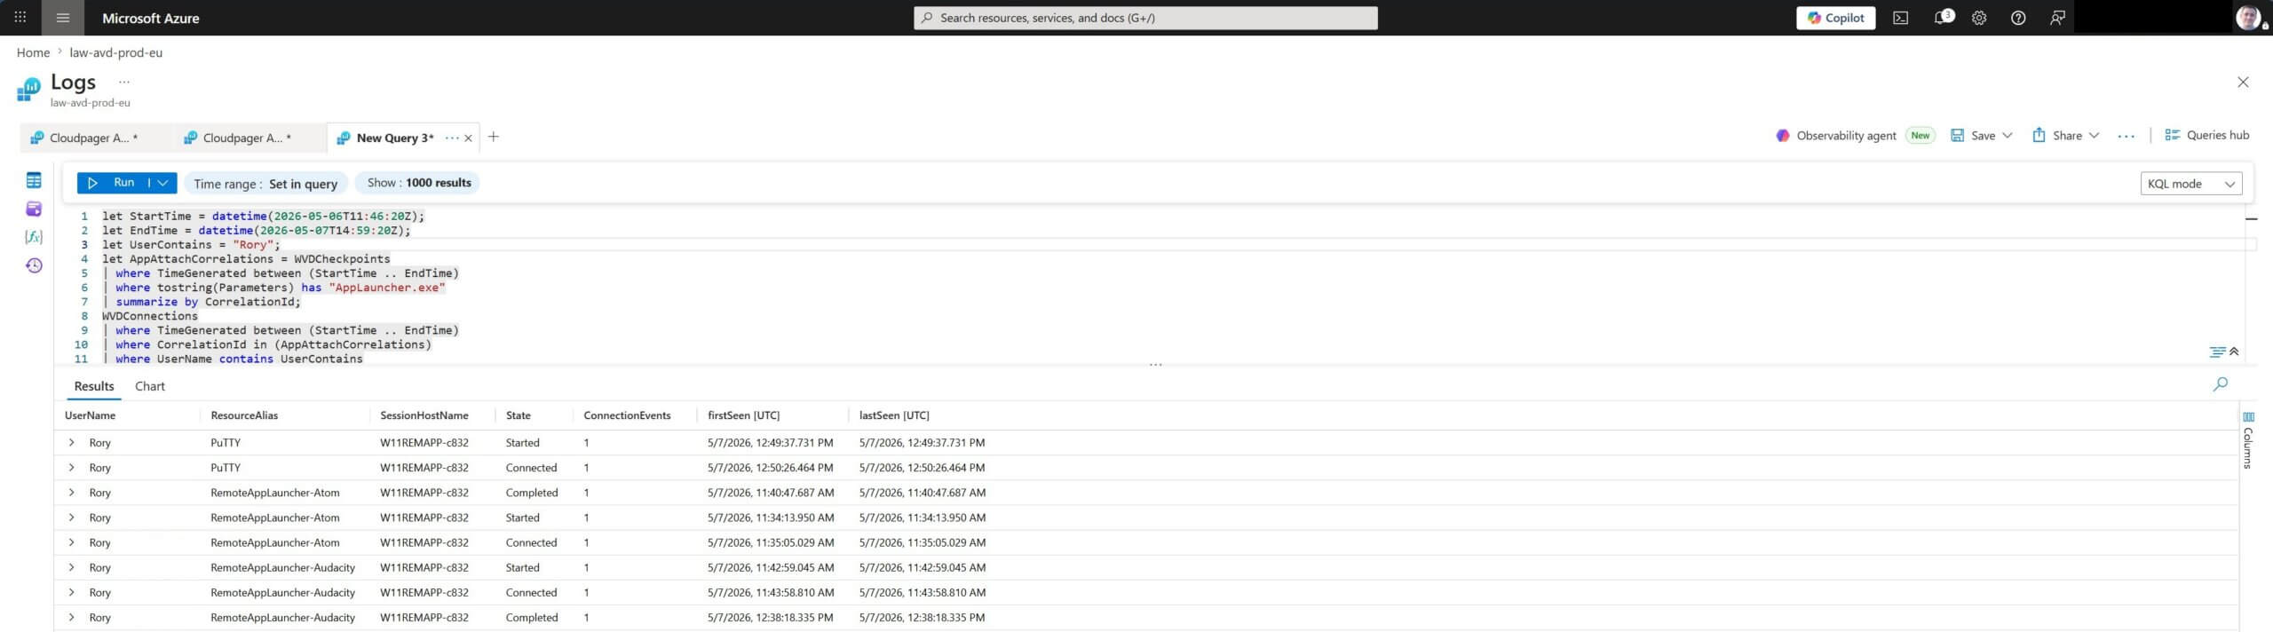The width and height of the screenshot is (2273, 632).
Task: Switch to the first Cloudpager A... tab
Action: [x=94, y=138]
